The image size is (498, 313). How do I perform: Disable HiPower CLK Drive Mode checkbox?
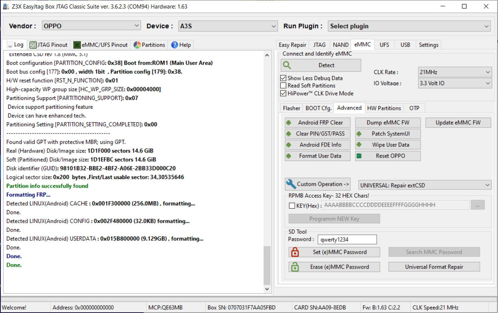pos(283,94)
